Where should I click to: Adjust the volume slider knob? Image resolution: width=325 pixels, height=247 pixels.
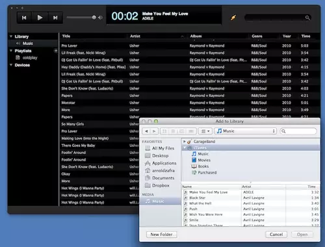point(94,18)
